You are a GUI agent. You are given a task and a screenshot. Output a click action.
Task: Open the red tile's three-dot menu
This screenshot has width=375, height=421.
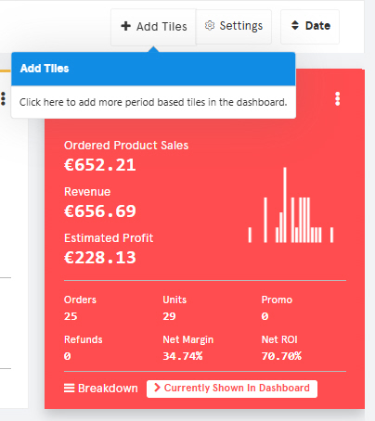(338, 99)
